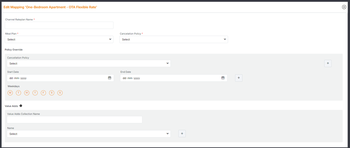The image size is (350, 148).
Task: Open the End Date calendar picker icon
Action: [x=223, y=78]
